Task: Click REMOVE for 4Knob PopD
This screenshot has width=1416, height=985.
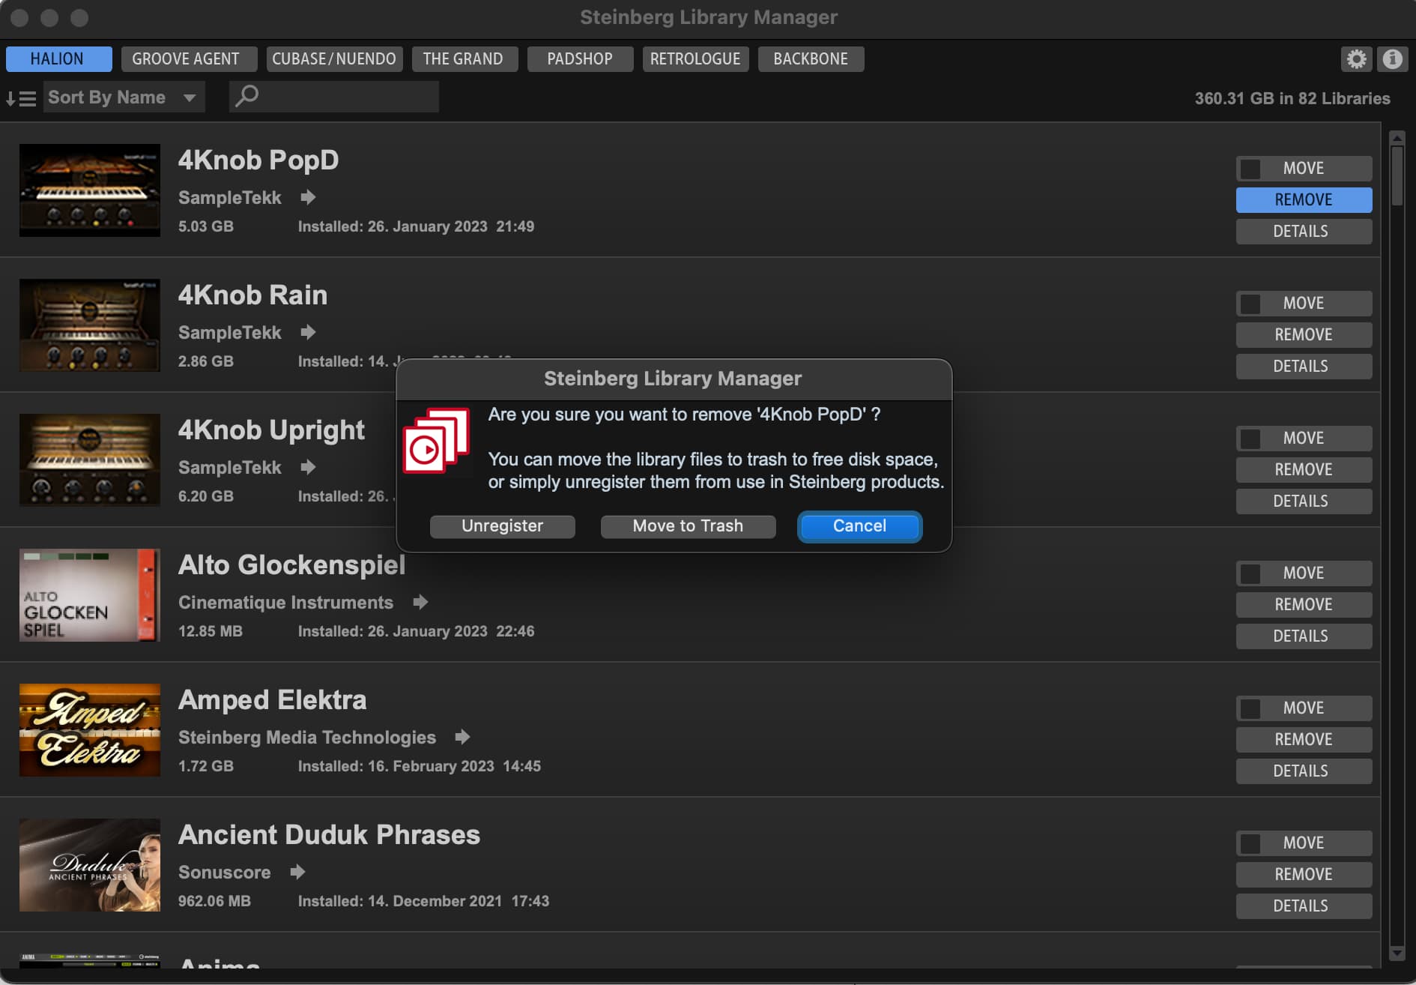Action: (1304, 200)
